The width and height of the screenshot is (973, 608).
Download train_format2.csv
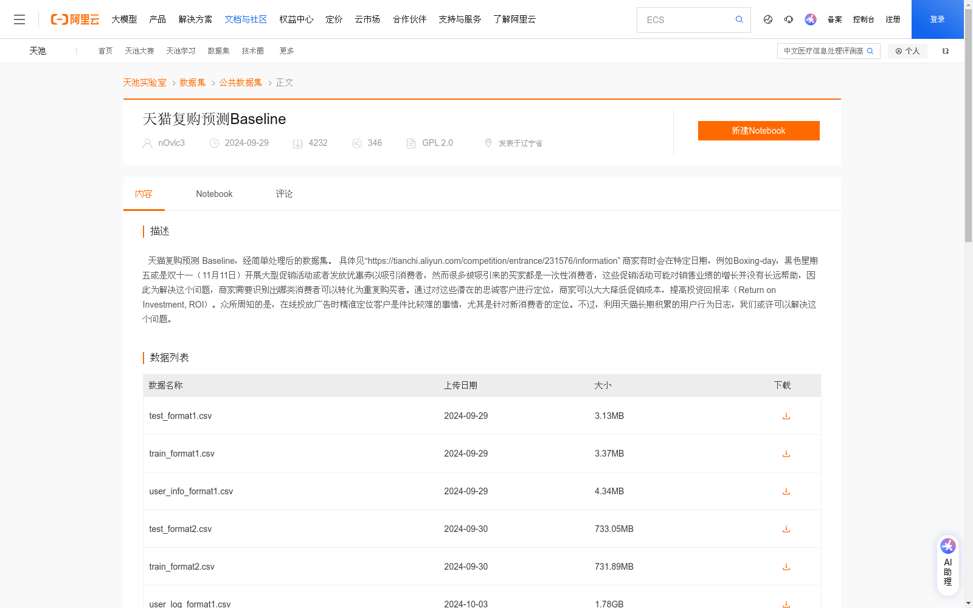click(786, 567)
